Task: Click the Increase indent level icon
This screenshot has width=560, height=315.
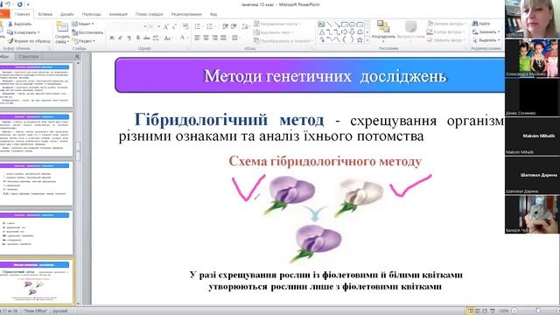Action: click(x=234, y=27)
